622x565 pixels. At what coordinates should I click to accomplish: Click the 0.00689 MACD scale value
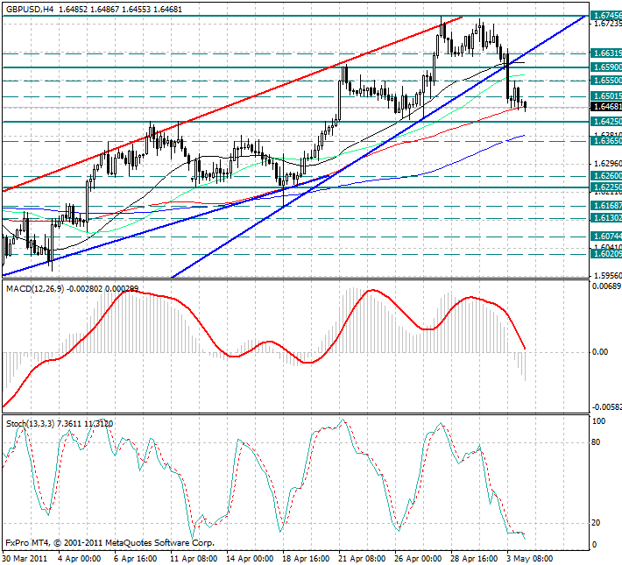pyautogui.click(x=606, y=286)
